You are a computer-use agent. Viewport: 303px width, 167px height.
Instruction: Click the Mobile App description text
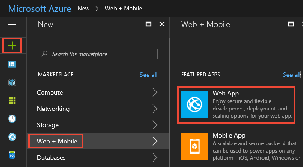coord(256,151)
